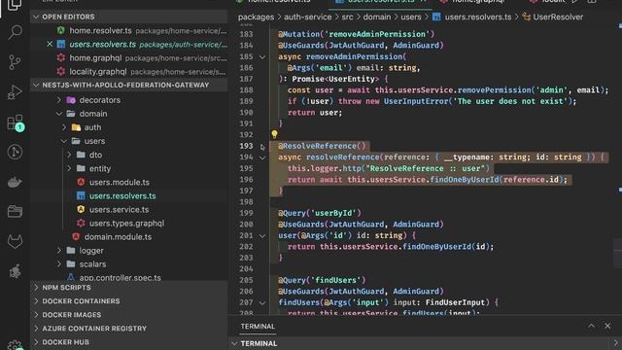Image resolution: width=622 pixels, height=350 pixels.
Task: Open users.module.ts in explorer
Action: point(119,182)
